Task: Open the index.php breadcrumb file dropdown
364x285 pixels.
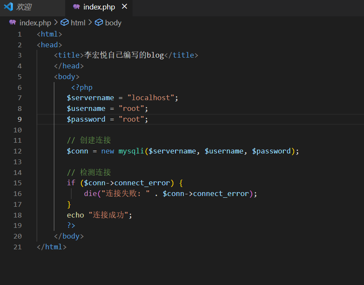Action: click(35, 23)
